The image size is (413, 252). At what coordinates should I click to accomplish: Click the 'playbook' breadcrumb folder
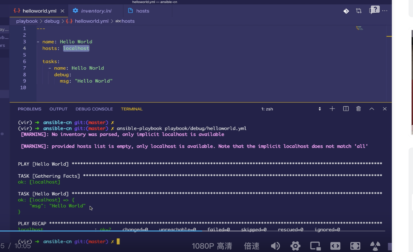tap(27, 21)
